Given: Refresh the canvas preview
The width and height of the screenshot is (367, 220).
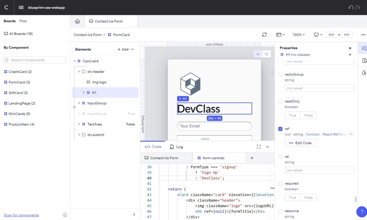Looking at the screenshot, I should (x=264, y=34).
